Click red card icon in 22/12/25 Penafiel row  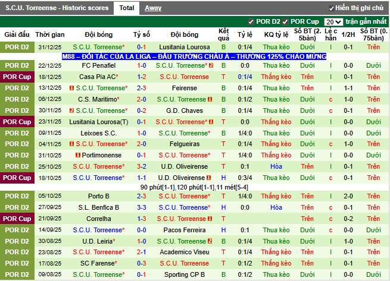coord(211,65)
